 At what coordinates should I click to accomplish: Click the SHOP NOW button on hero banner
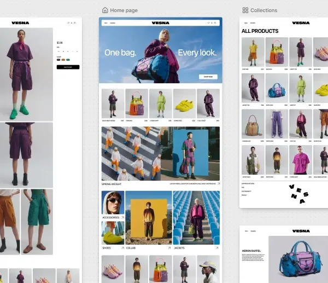208,77
